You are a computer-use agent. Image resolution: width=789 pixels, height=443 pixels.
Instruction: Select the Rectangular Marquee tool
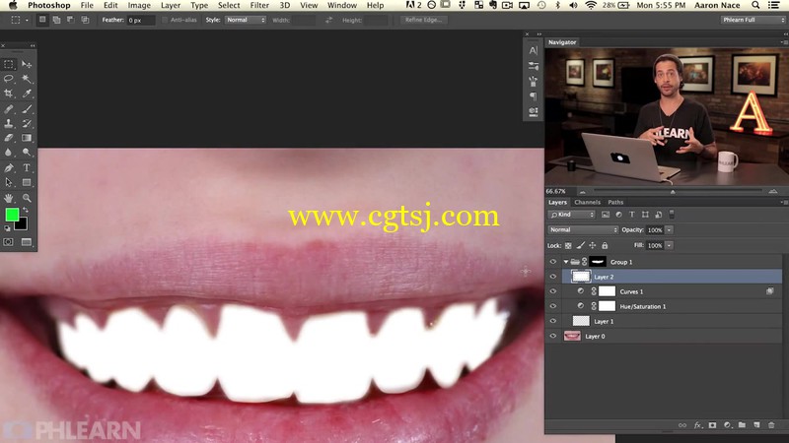(9, 64)
